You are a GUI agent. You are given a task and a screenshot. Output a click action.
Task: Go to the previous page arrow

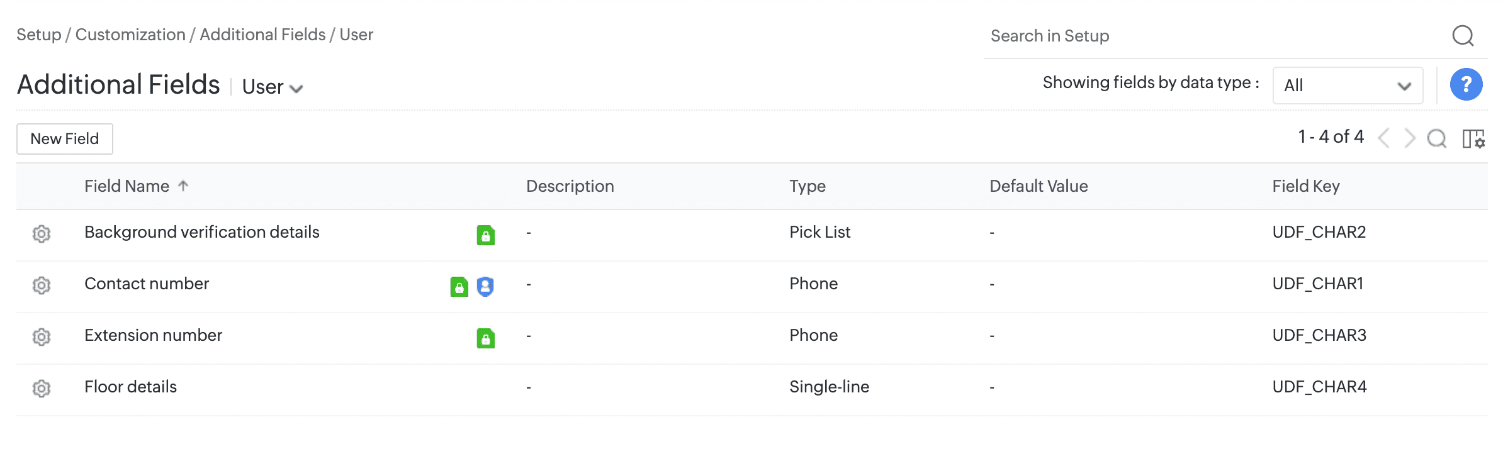[1383, 138]
